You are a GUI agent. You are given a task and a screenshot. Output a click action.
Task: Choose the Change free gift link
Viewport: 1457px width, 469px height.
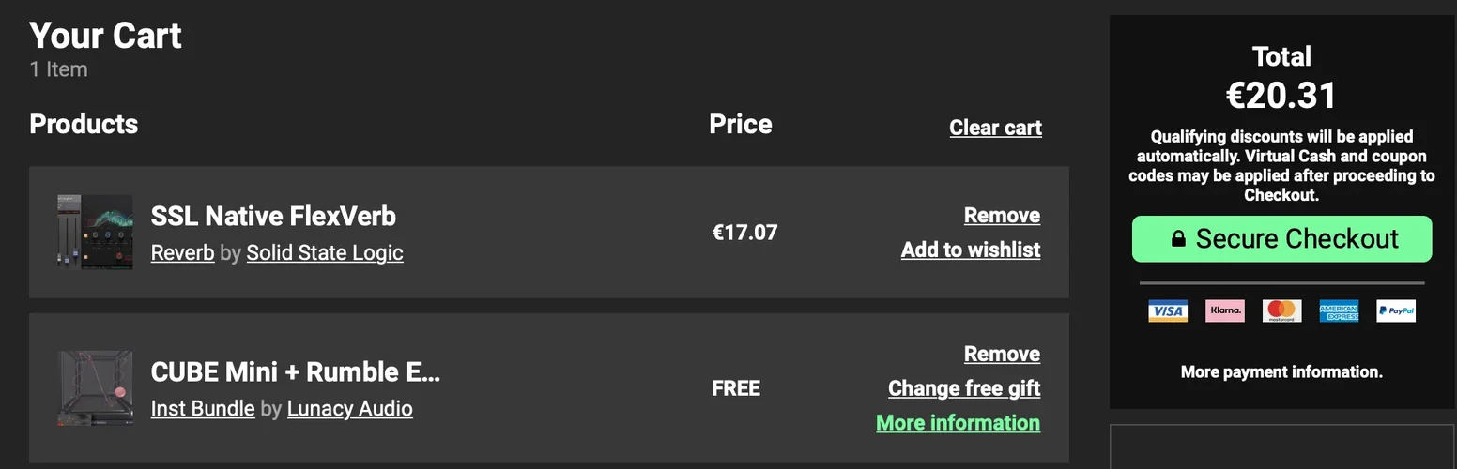[x=964, y=388]
